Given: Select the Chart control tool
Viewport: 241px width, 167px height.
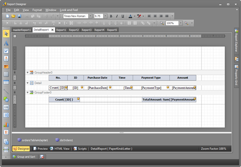Looking at the screenshot, I should pyautogui.click(x=6, y=124).
